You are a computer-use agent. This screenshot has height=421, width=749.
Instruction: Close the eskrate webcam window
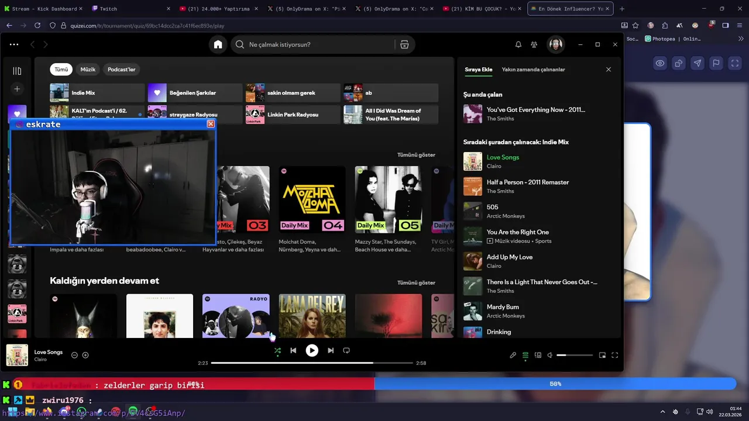pos(211,124)
